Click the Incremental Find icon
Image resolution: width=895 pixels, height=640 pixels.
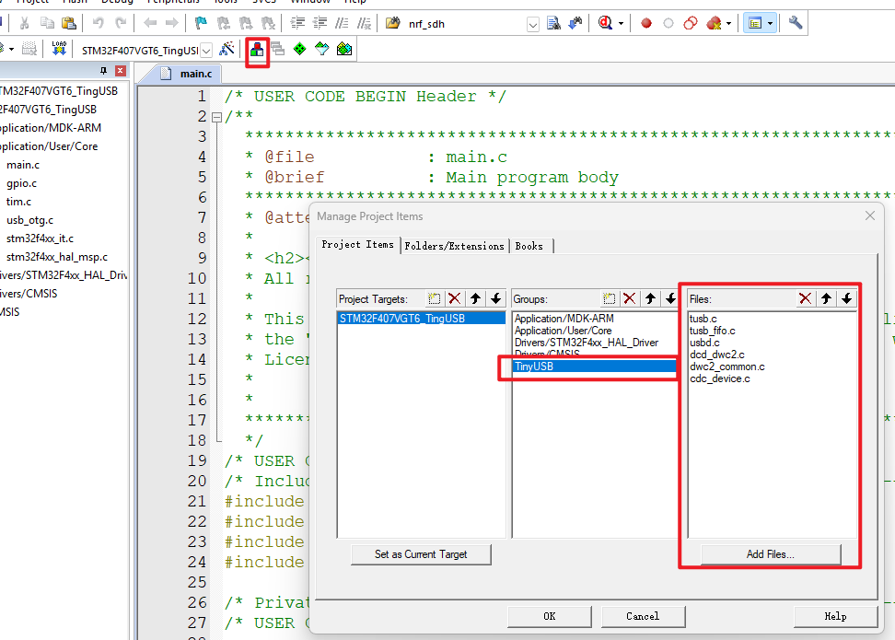(575, 23)
